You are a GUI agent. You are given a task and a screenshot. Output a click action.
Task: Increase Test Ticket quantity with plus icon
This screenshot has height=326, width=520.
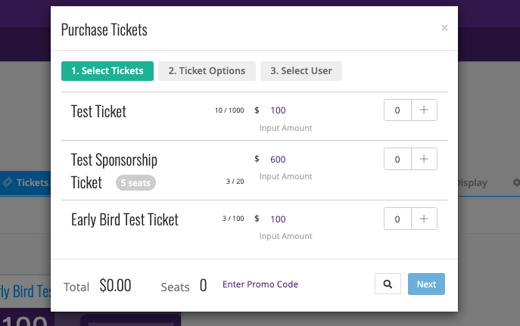click(x=424, y=110)
